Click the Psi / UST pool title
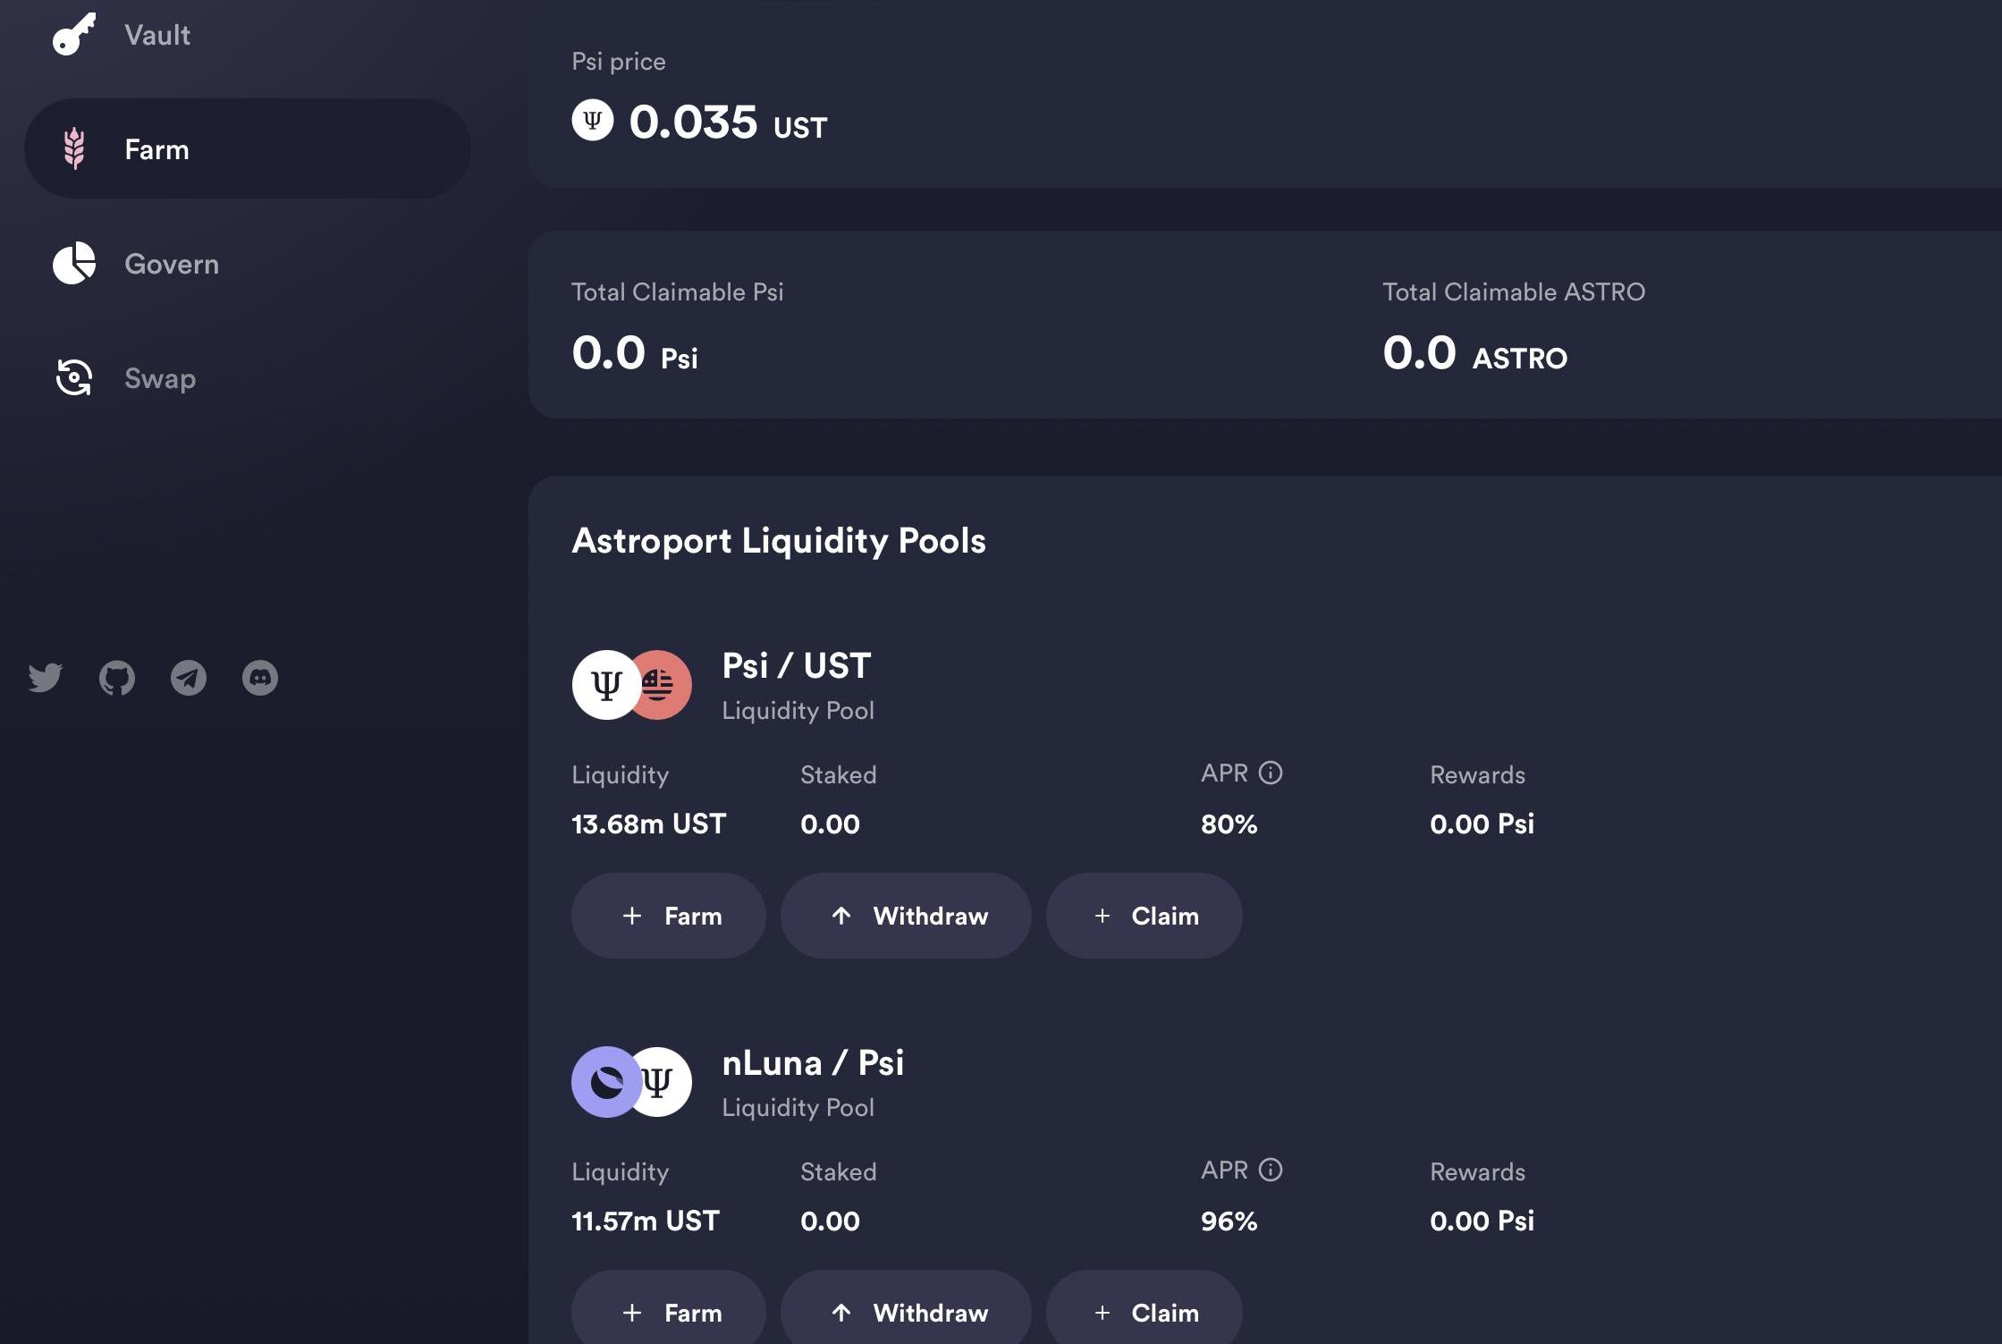The image size is (2002, 1344). click(796, 665)
